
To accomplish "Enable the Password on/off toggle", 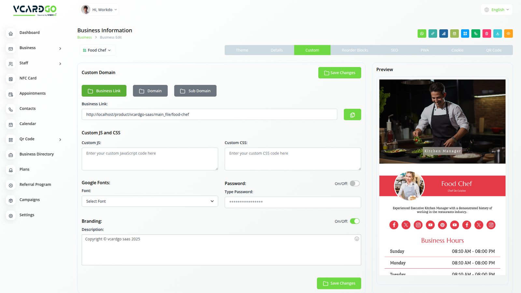I will pos(355,184).
